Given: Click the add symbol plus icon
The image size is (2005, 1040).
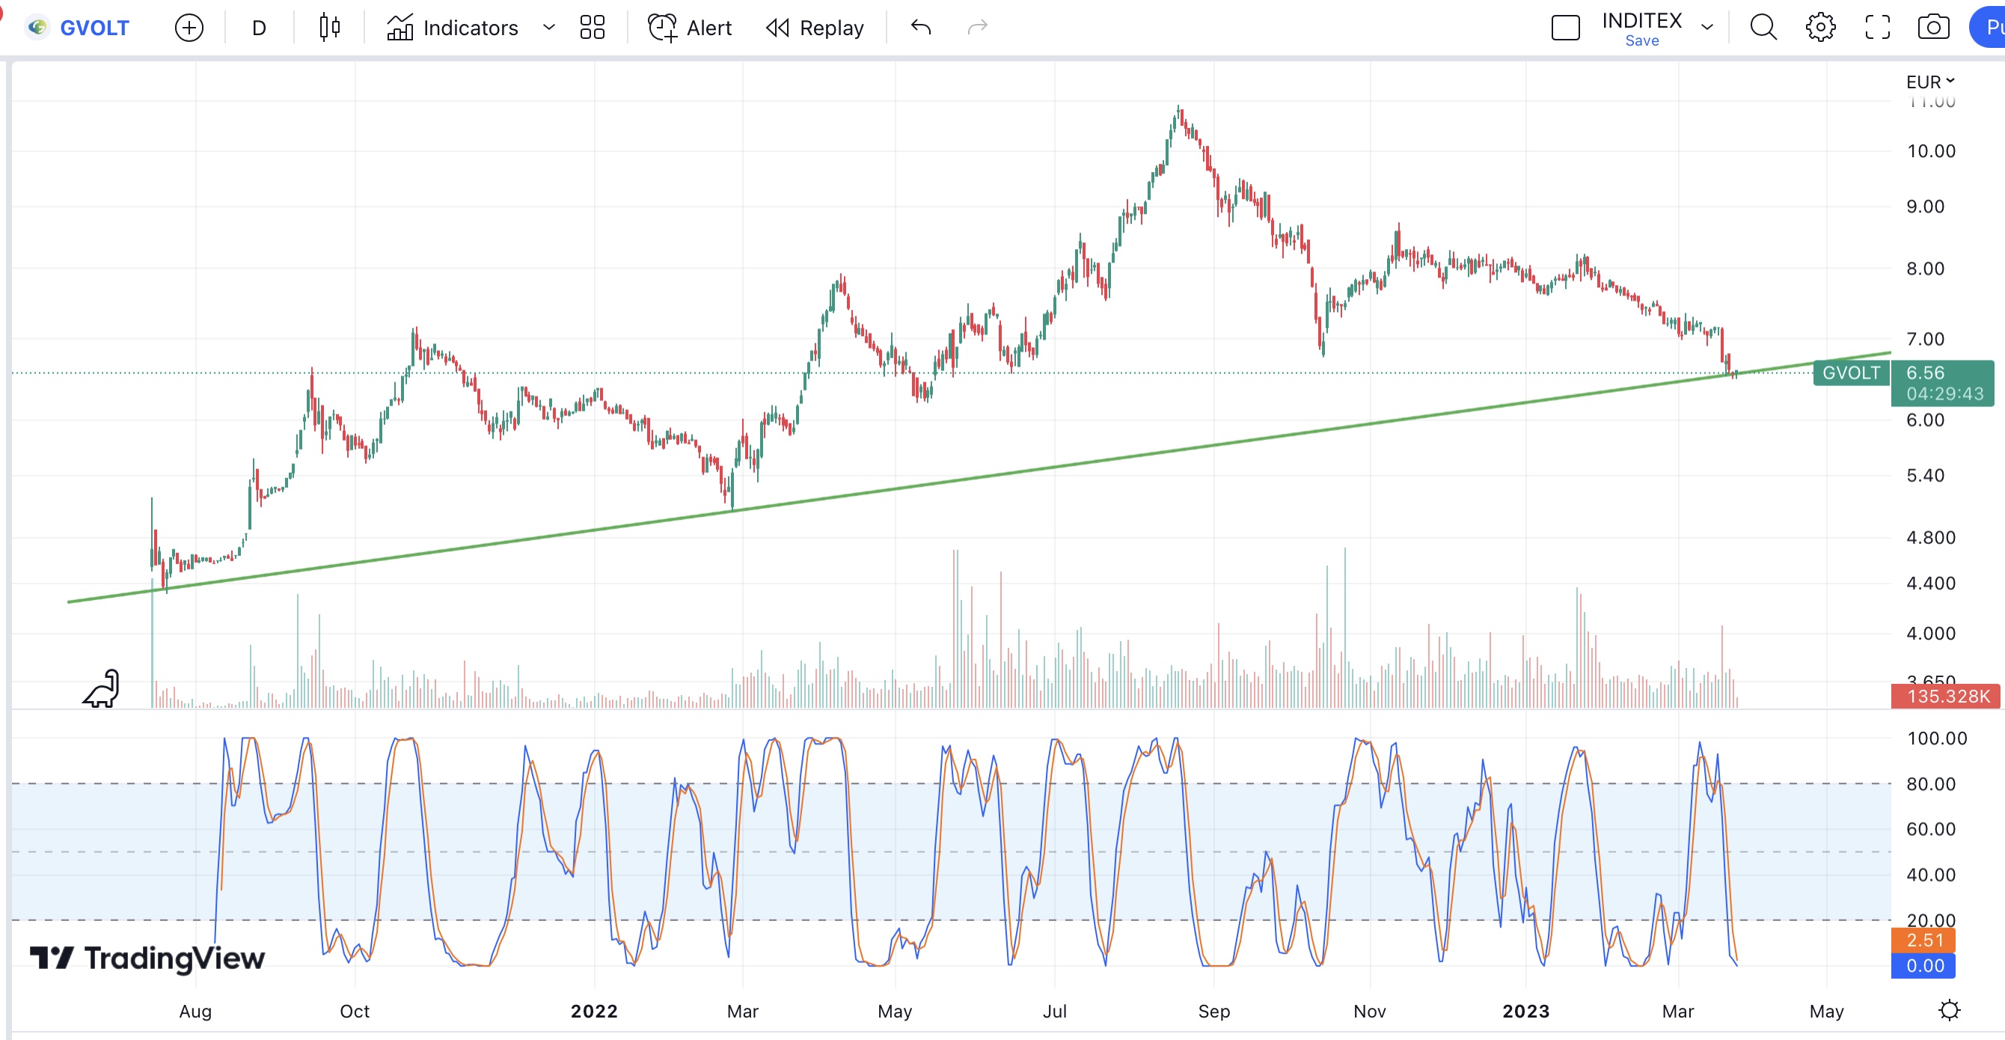Looking at the screenshot, I should pyautogui.click(x=189, y=28).
